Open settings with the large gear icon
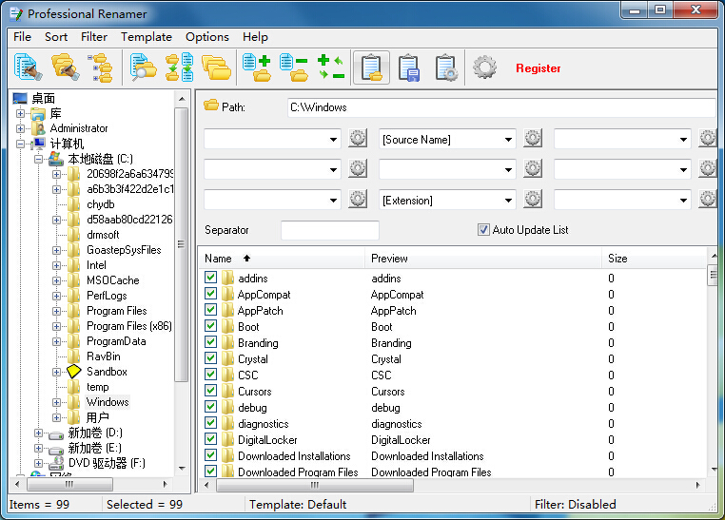The image size is (725, 520). 485,67
